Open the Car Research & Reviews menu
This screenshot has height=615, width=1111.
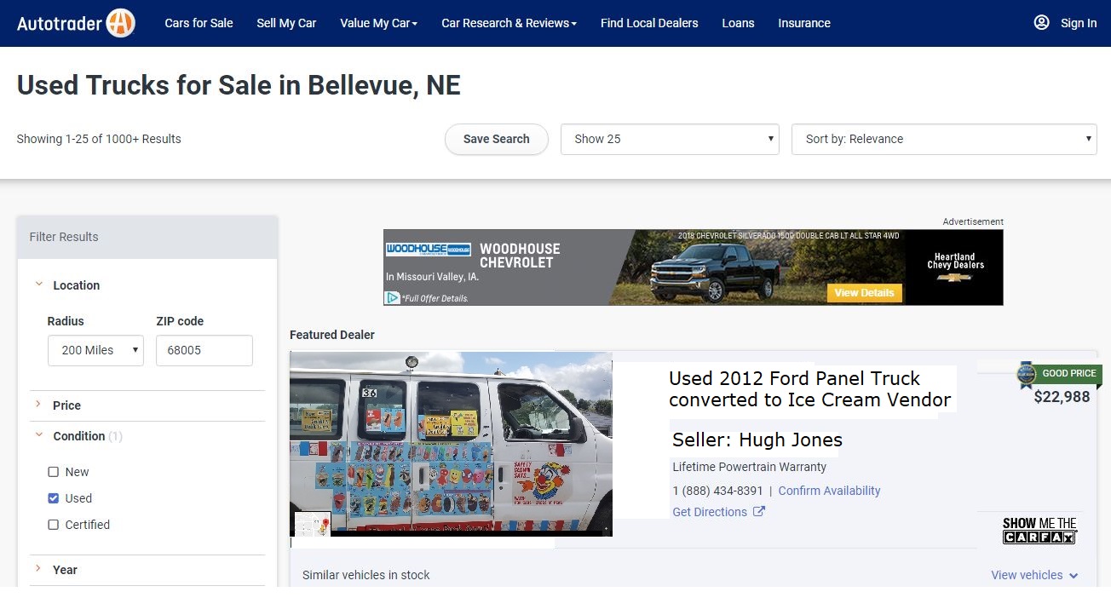509,23
